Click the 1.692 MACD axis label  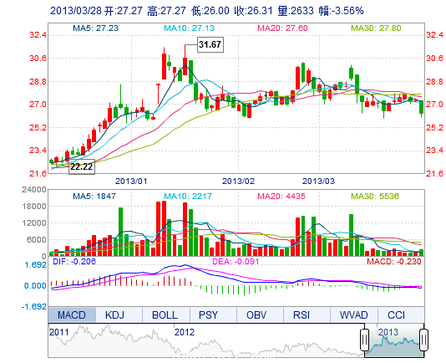tap(36, 265)
